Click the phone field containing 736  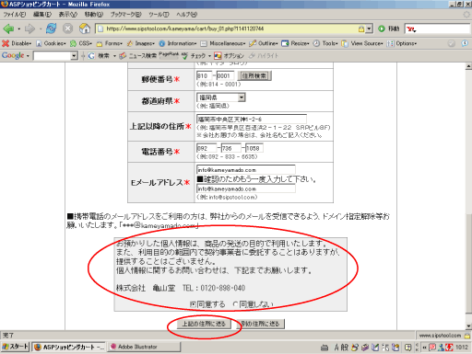(231, 148)
